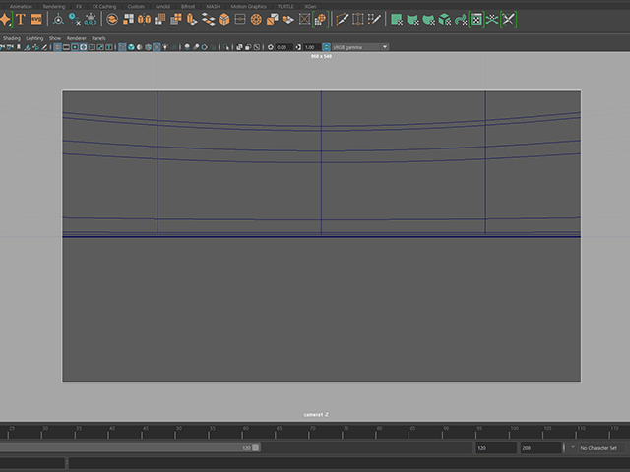The image size is (630, 472).
Task: Click the bookmarks icon in panel toolbar
Action: (x=19, y=47)
